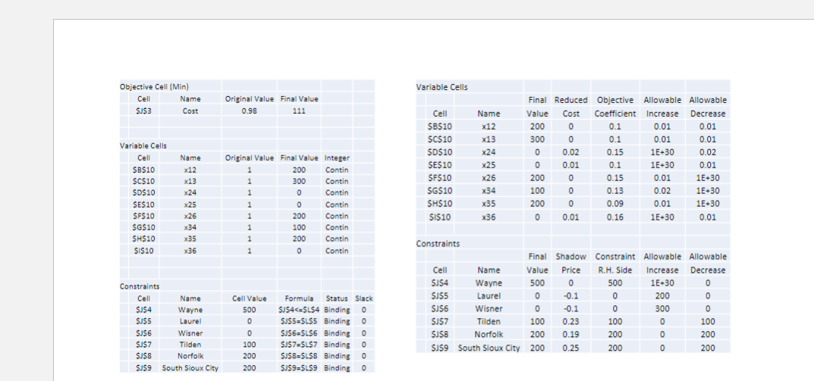Click the final objective value "111"

[x=298, y=111]
